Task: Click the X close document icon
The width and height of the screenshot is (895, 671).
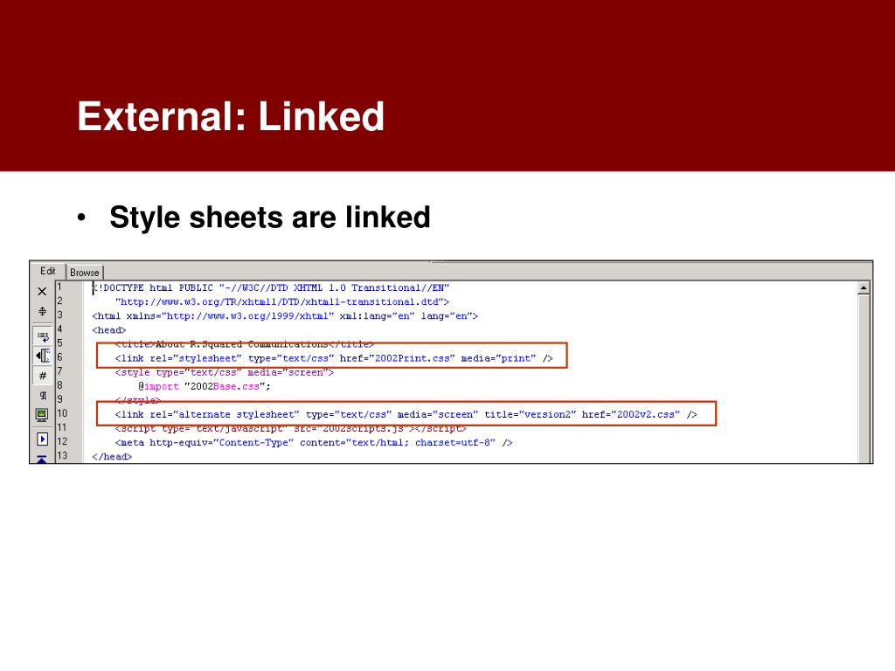Action: click(x=42, y=292)
